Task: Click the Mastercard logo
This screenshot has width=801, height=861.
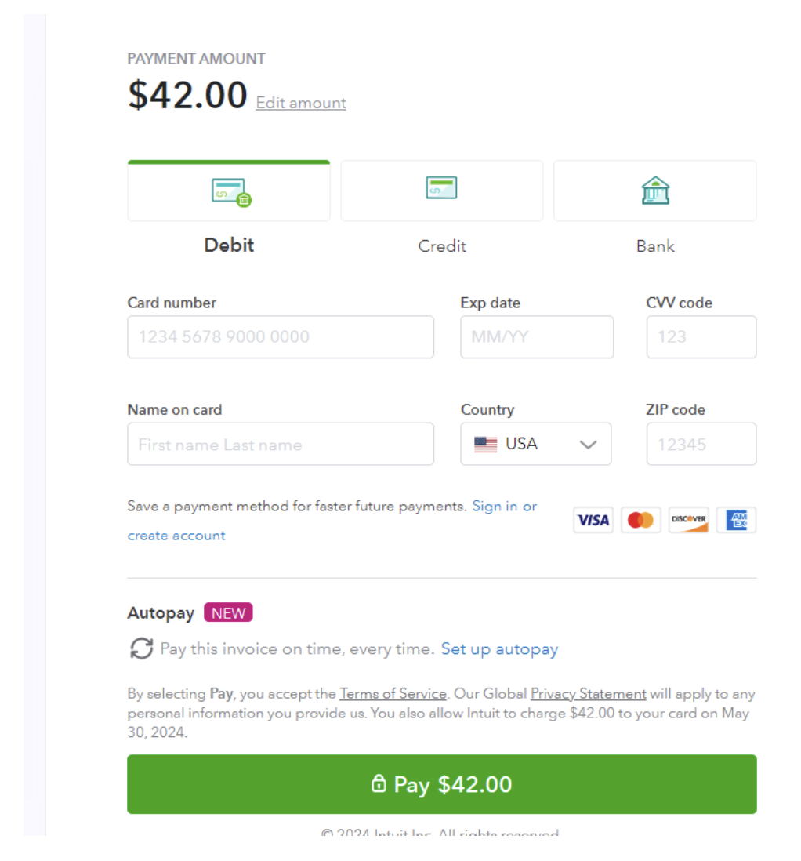Action: point(640,519)
